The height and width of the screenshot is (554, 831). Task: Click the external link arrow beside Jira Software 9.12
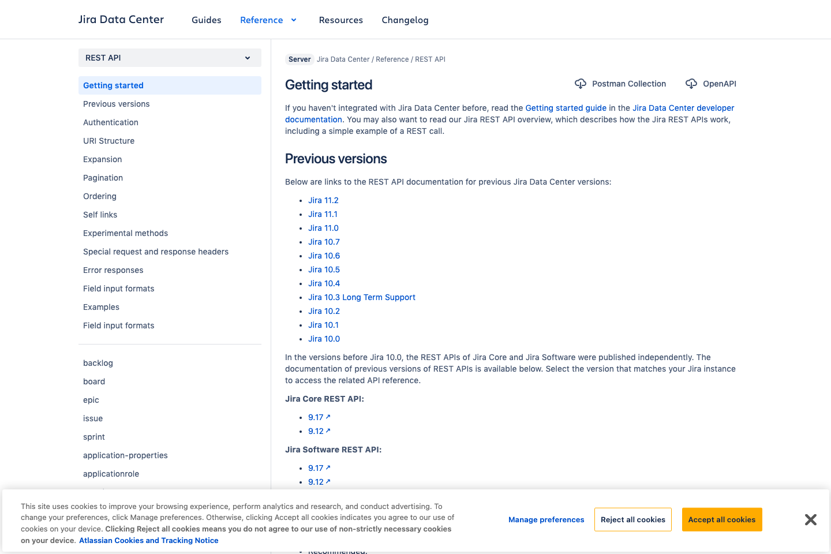coord(329,481)
